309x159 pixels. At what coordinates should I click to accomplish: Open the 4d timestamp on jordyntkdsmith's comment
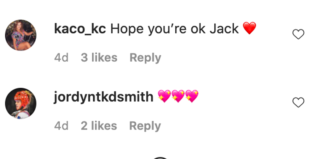pos(61,126)
